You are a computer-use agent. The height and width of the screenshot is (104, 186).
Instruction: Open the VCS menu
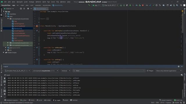pos(58,2)
